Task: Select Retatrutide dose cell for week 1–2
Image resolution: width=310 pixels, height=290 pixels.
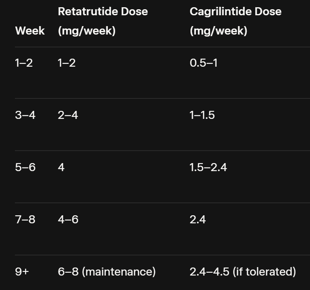Action: point(66,63)
